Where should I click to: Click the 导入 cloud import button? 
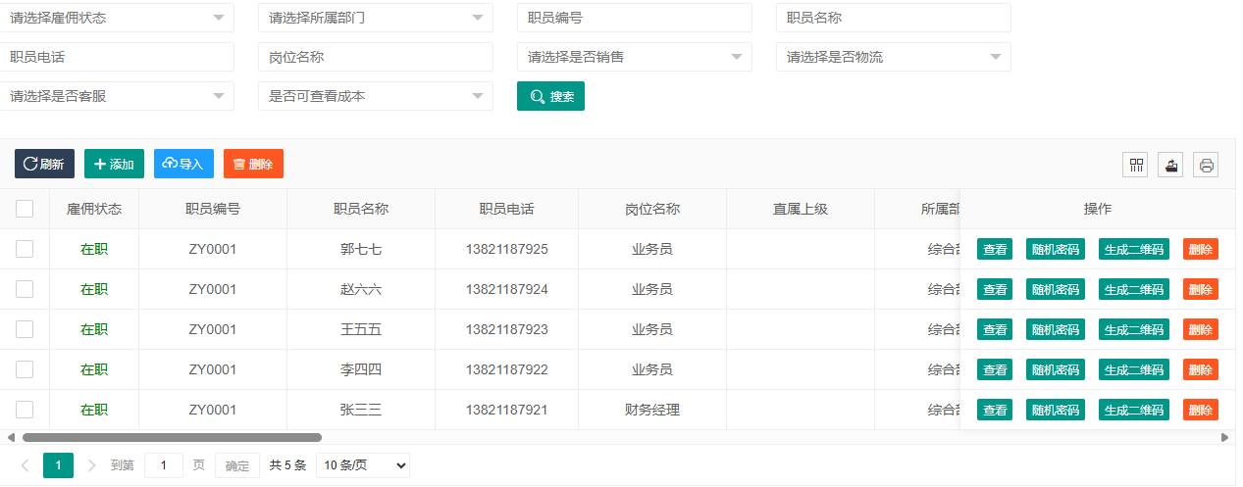183,164
